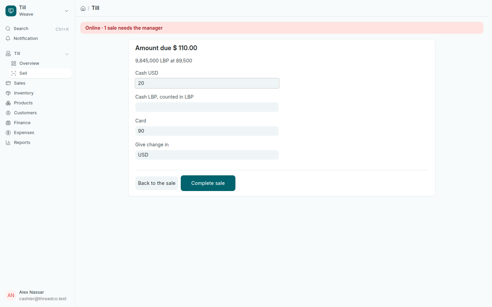Expand the Till Weave workspace switcher chevron
492x307 pixels.
[67, 11]
